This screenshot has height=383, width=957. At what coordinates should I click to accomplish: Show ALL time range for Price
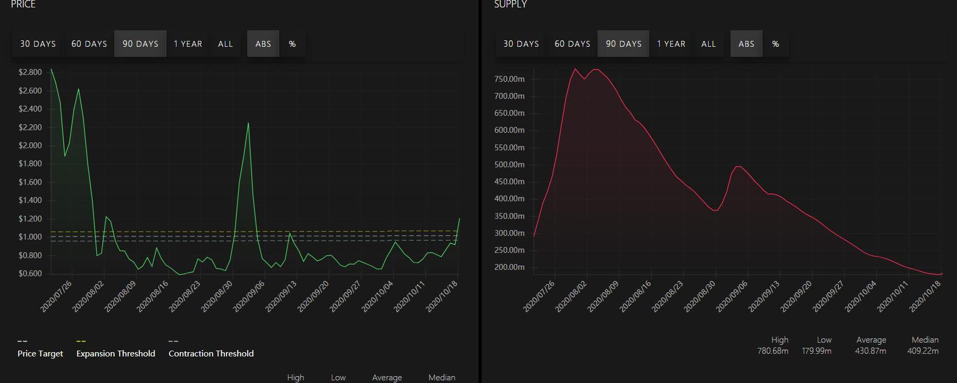(225, 44)
